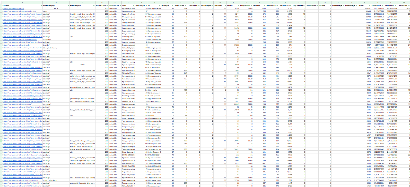Open the WordCount filter dropdown

pyautogui.click(x=186, y=5)
